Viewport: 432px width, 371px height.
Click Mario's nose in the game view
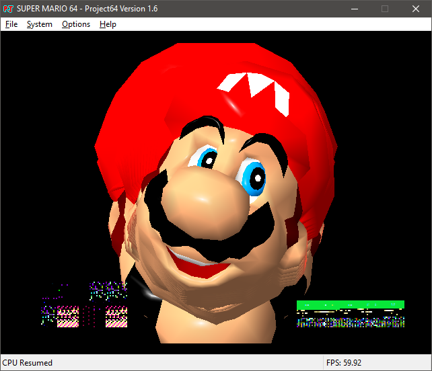coord(205,202)
